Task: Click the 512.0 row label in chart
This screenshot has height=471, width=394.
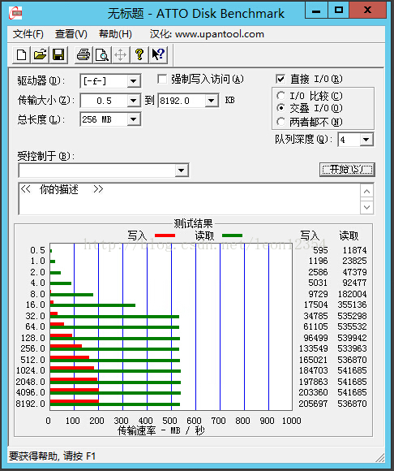Action: [32, 360]
